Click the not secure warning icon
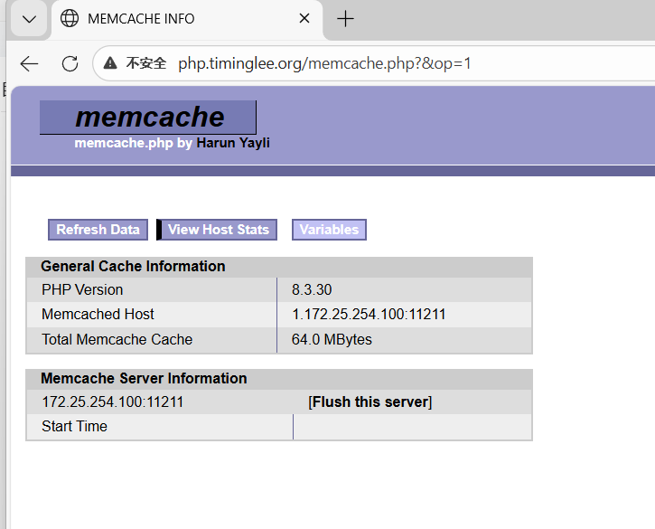This screenshot has height=529, width=655. point(110,63)
